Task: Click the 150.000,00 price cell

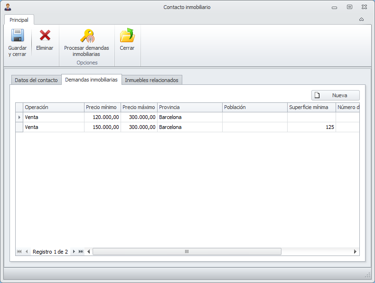Action: [x=103, y=127]
